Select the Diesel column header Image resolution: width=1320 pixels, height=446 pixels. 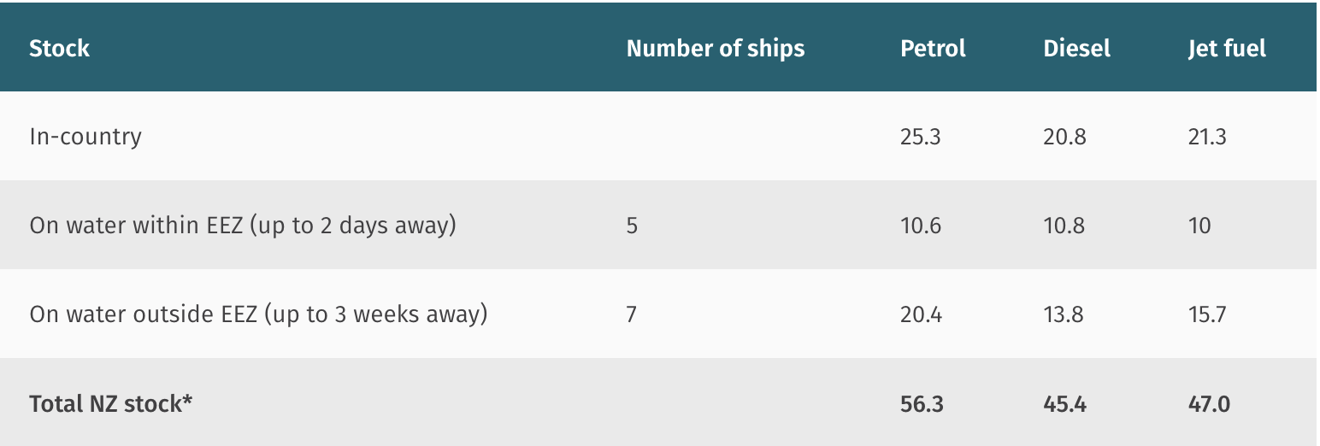[x=1076, y=49]
